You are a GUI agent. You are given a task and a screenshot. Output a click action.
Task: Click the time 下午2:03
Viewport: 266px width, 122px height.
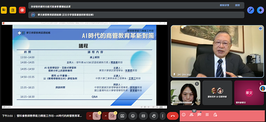point(7,116)
